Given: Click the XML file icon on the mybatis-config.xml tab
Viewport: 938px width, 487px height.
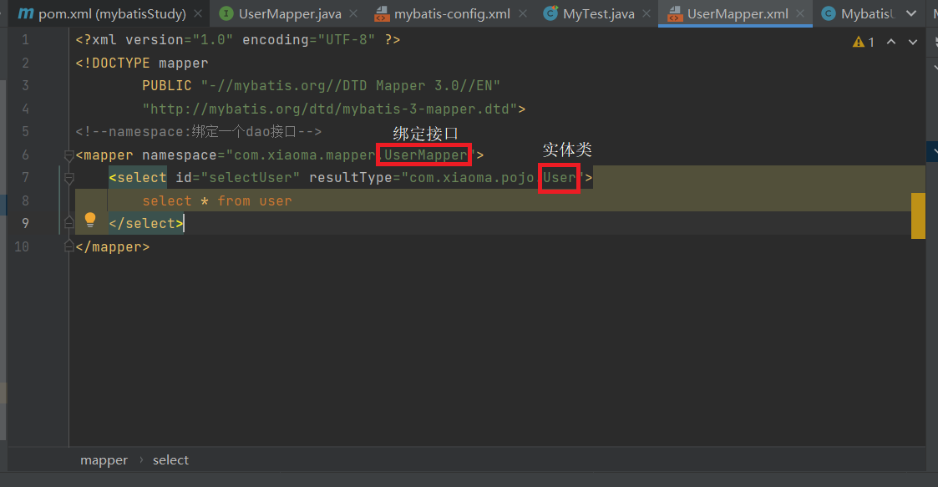Looking at the screenshot, I should pos(381,13).
